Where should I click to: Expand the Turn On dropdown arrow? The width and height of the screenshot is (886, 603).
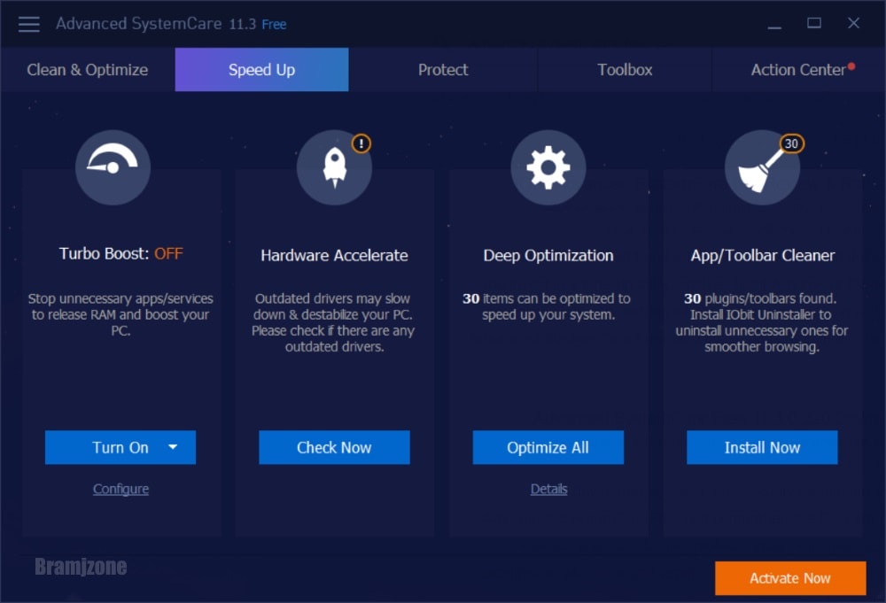tap(173, 447)
